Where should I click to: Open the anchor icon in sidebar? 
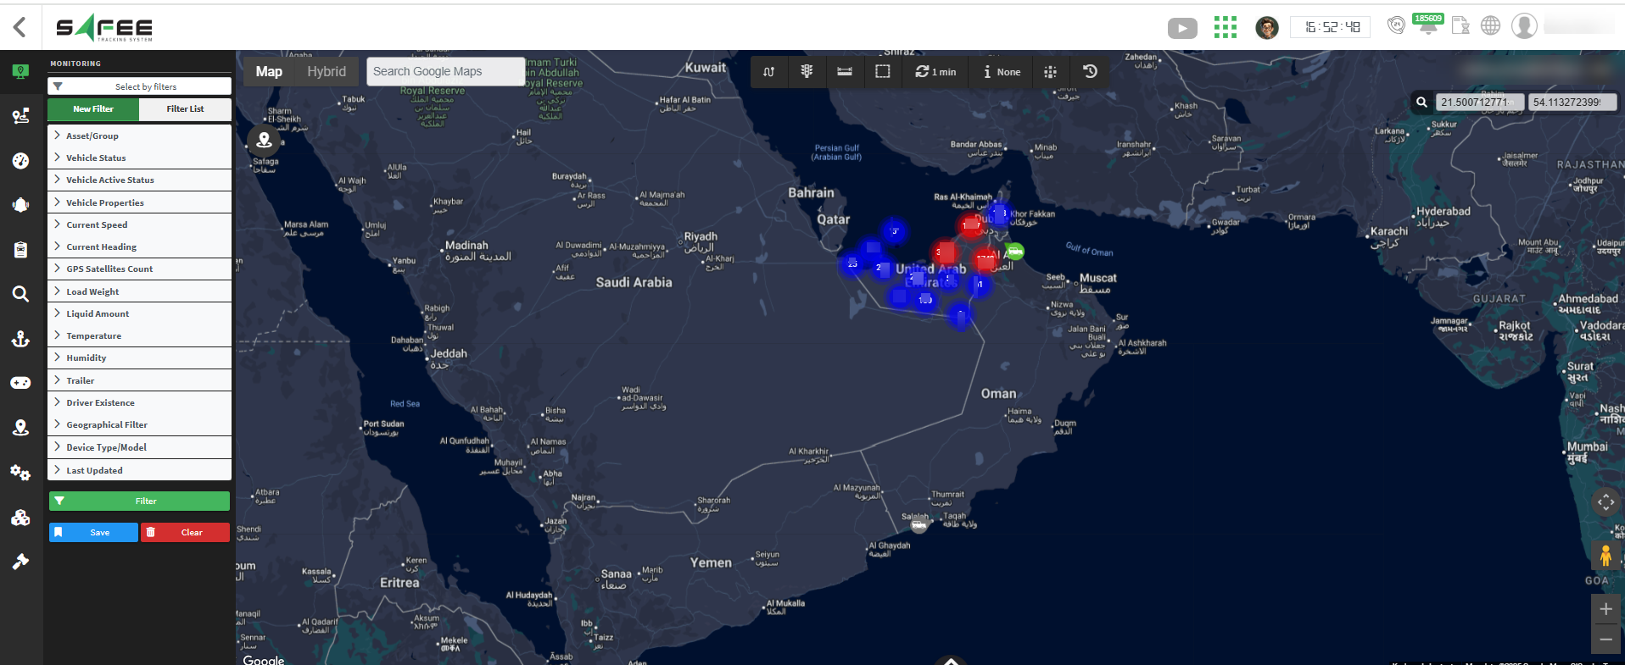coord(20,339)
